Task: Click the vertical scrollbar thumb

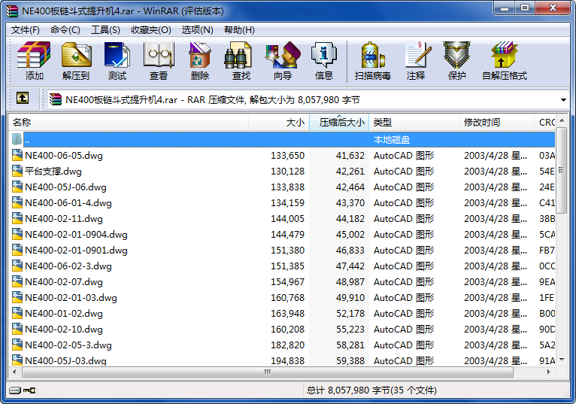Action: (x=561, y=170)
